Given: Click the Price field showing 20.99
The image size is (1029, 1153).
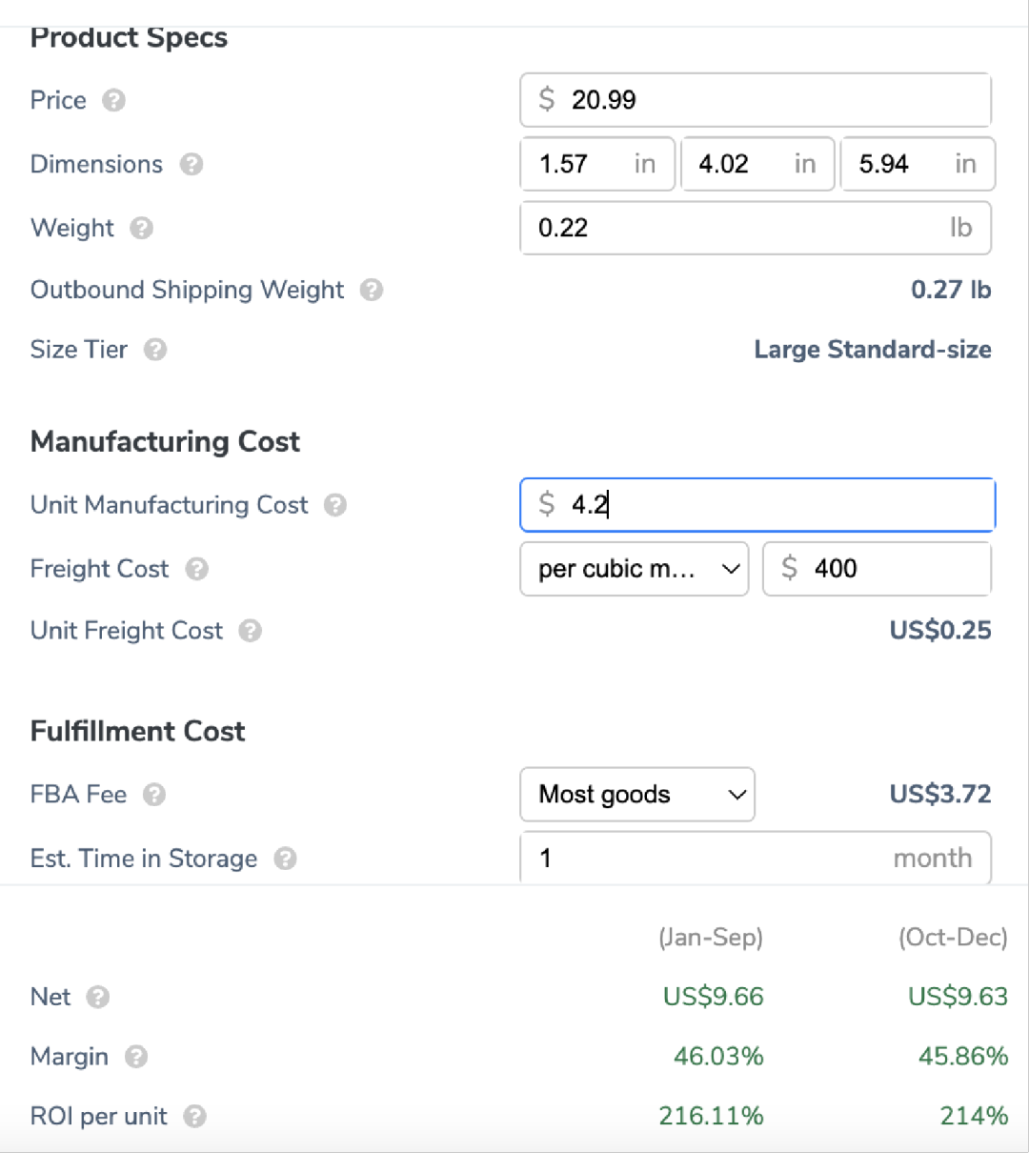Looking at the screenshot, I should [x=756, y=100].
